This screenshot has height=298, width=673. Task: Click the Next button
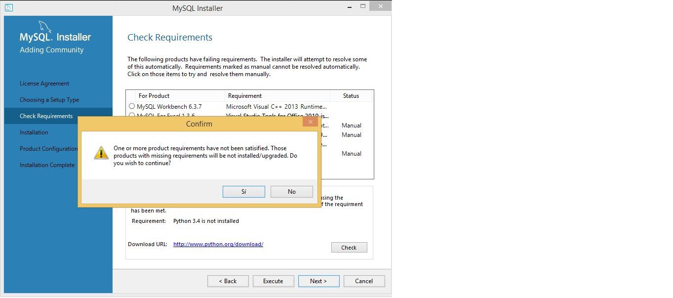click(318, 281)
